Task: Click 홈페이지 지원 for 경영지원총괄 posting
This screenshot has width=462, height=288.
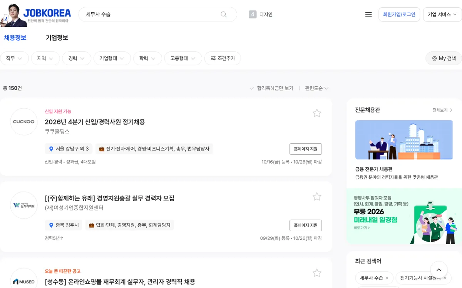Action: pyautogui.click(x=306, y=225)
